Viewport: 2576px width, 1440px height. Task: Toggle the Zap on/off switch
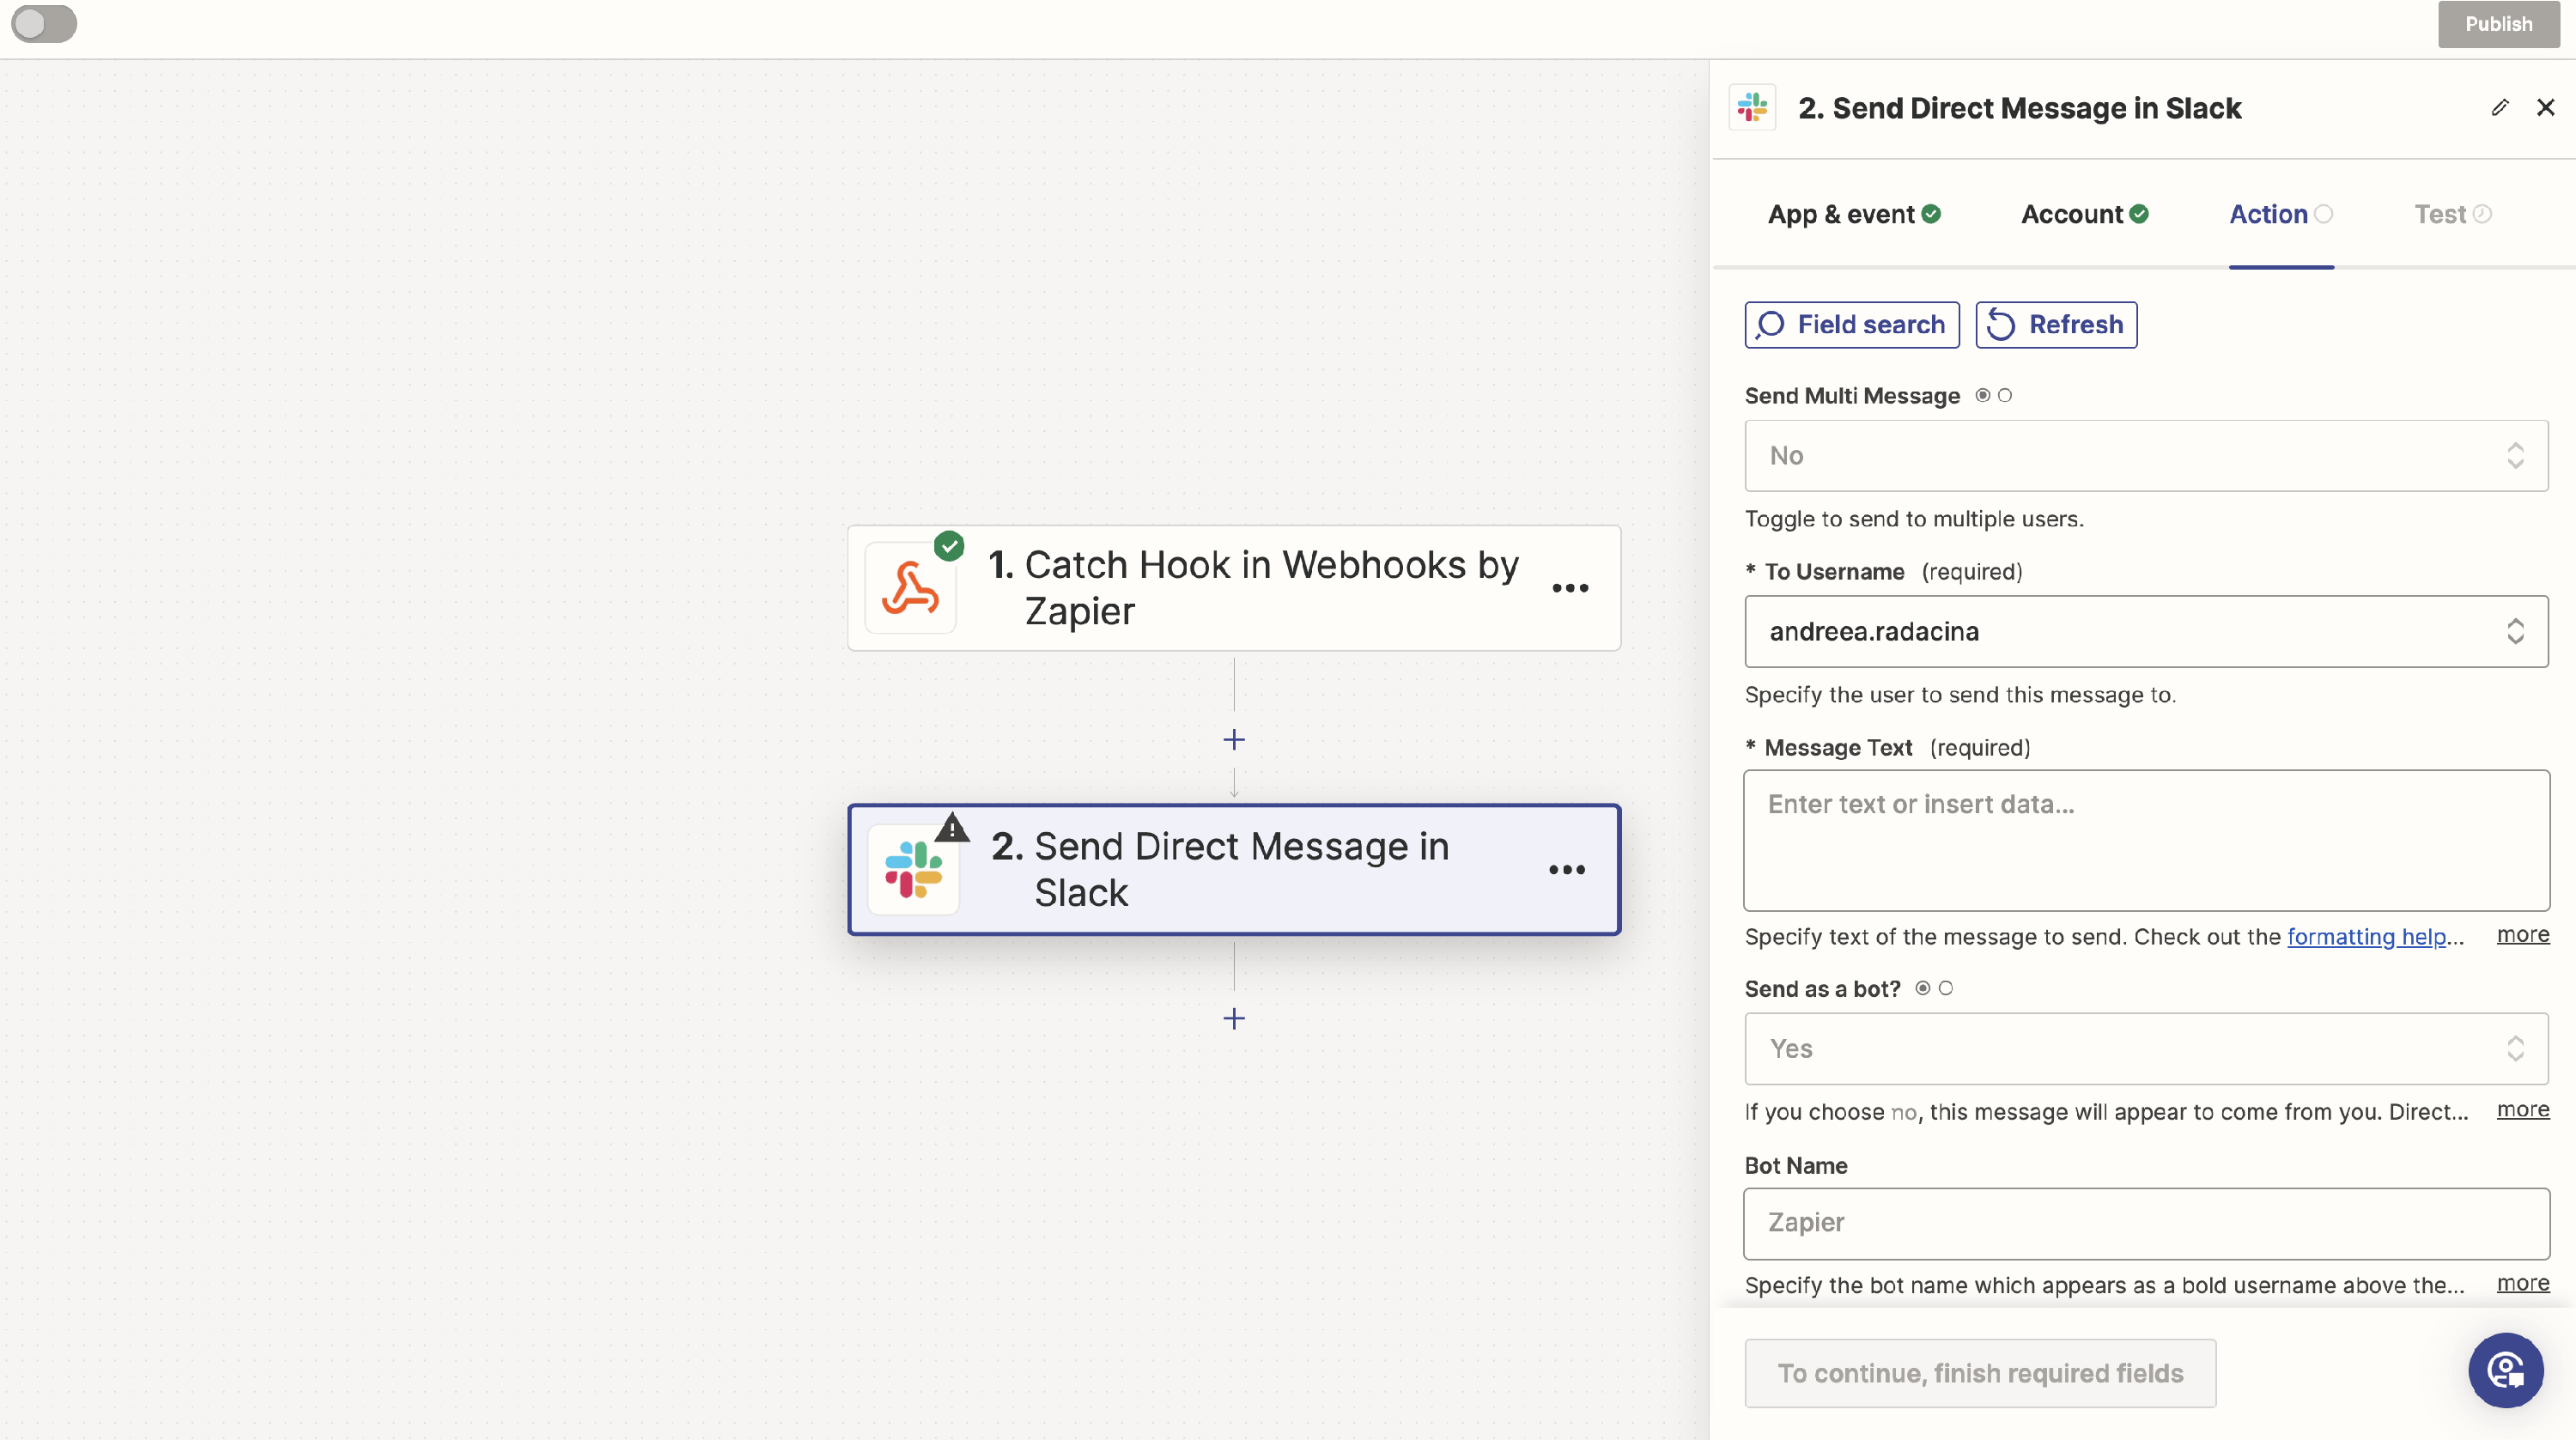click(44, 24)
